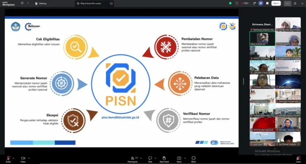Screen dimensions: 306x164
Task: Unmute the Audio microphone icon
Action: (8, 158)
